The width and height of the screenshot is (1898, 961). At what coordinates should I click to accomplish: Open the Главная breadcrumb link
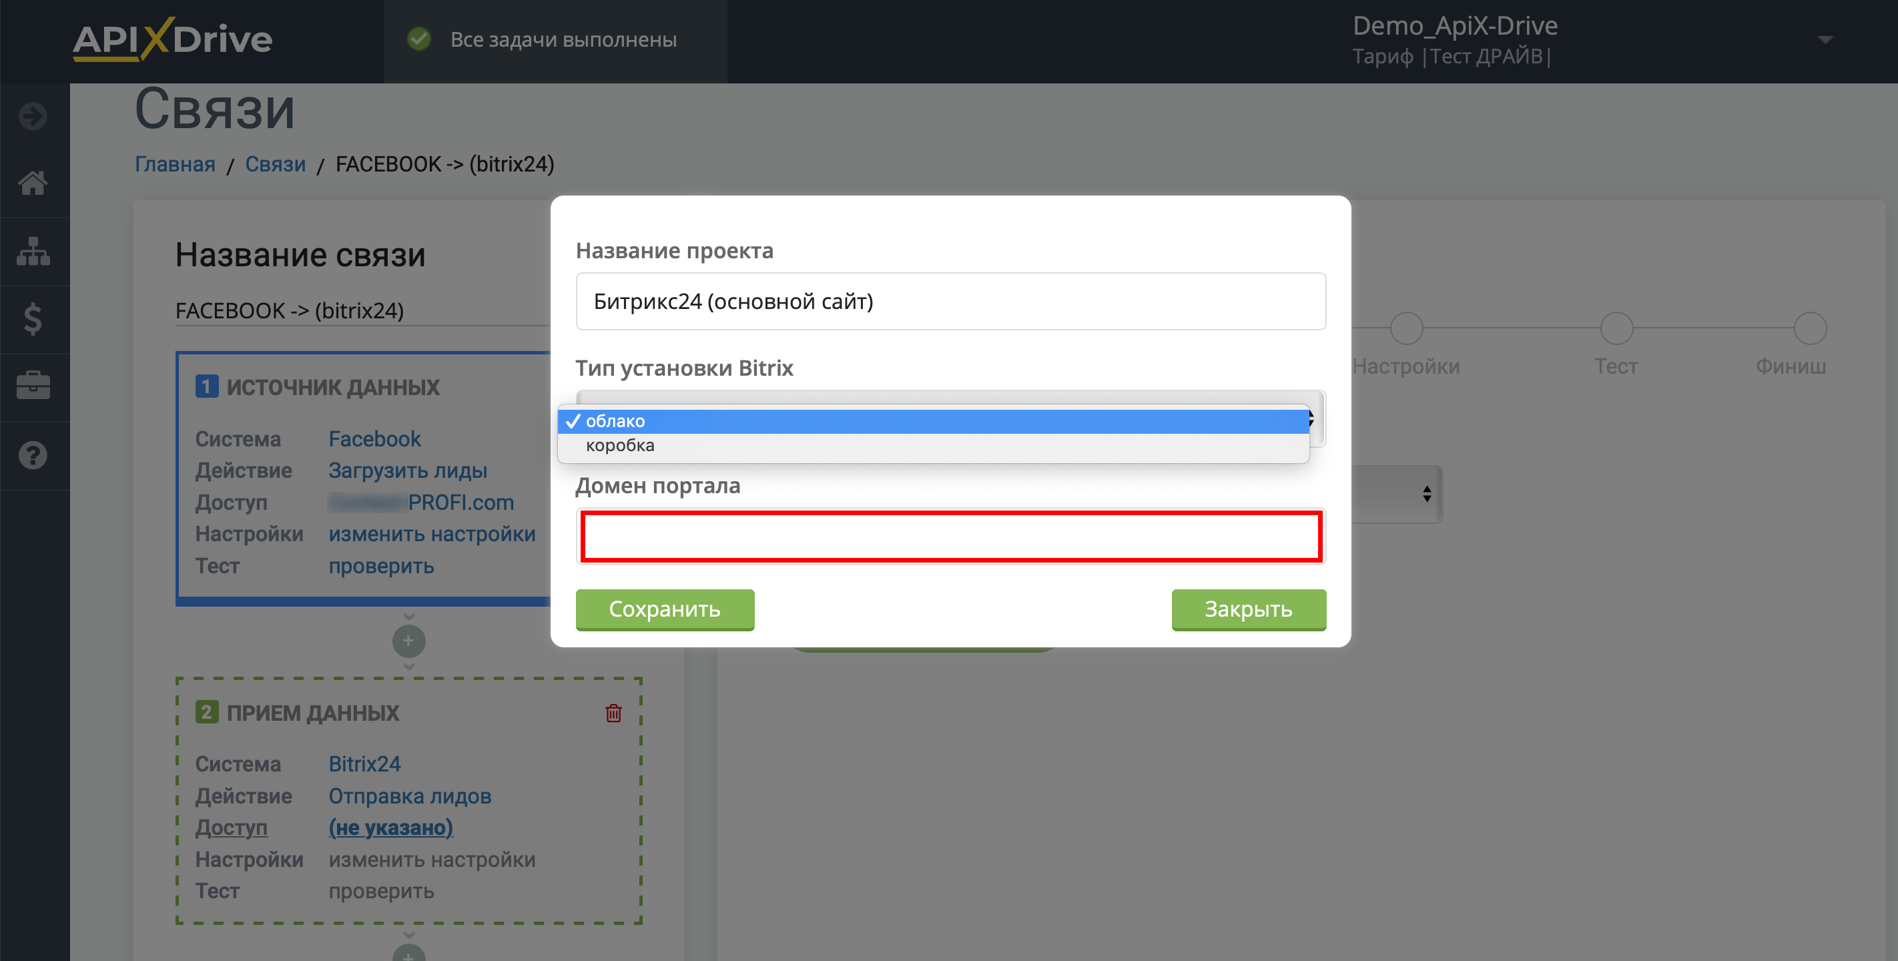pos(176,164)
